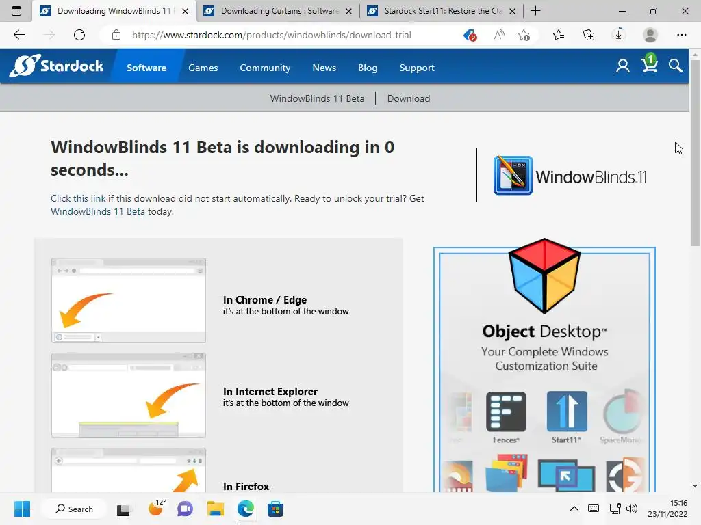Click the browser address bar URL

271,35
